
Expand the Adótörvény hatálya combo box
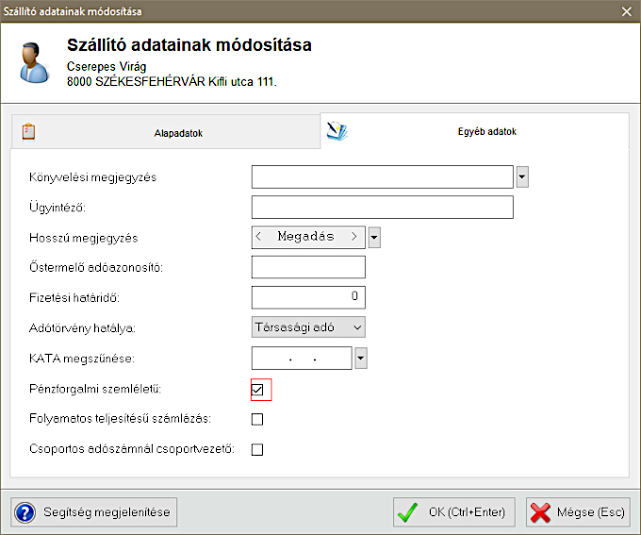click(x=356, y=327)
